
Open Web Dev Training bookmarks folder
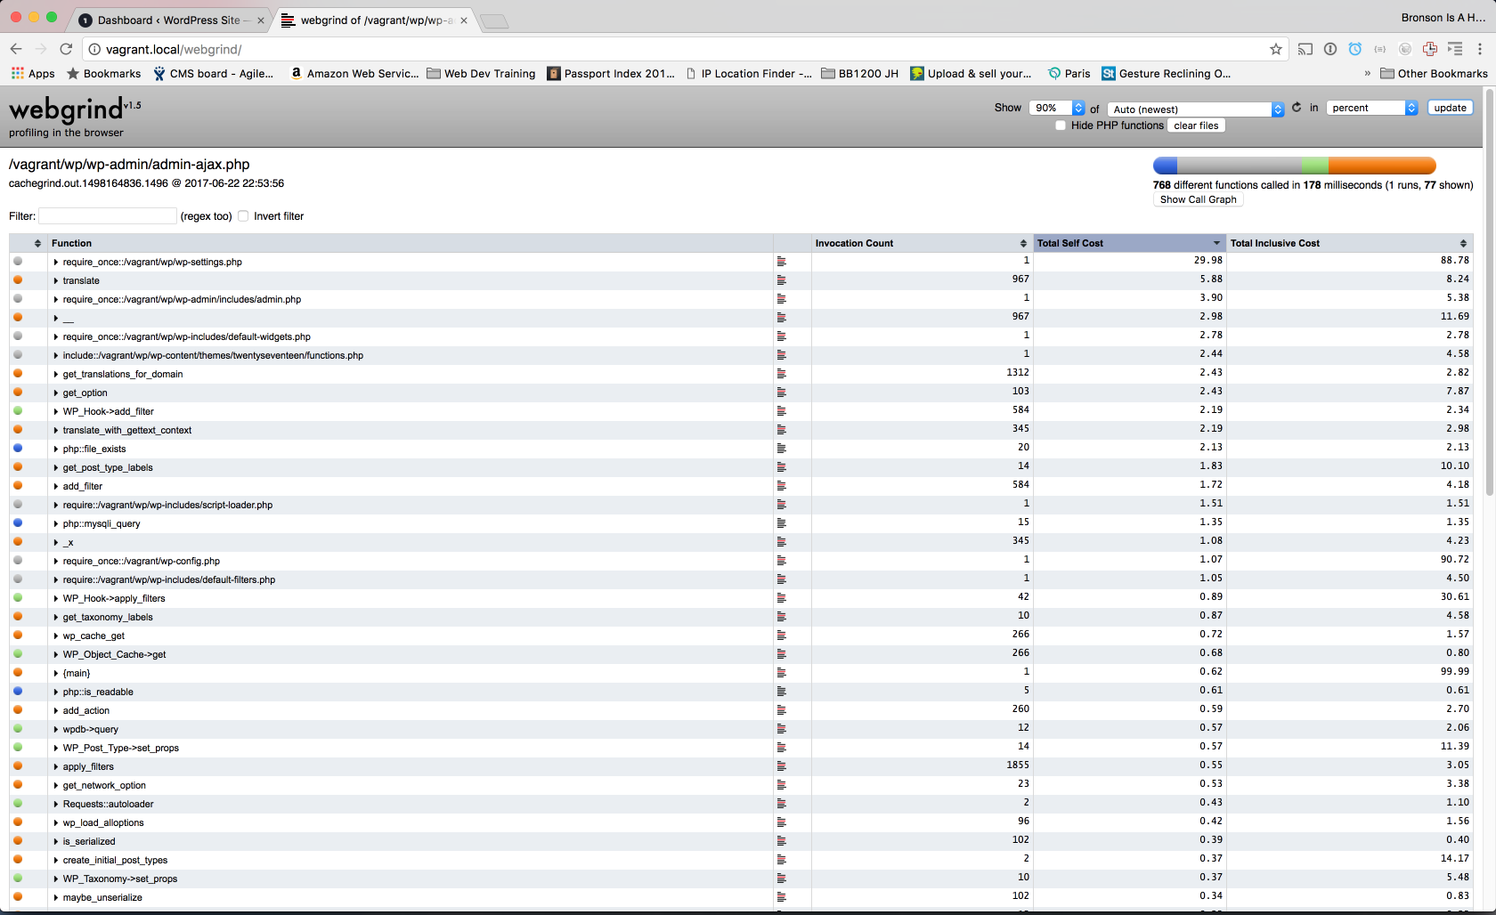tap(481, 74)
